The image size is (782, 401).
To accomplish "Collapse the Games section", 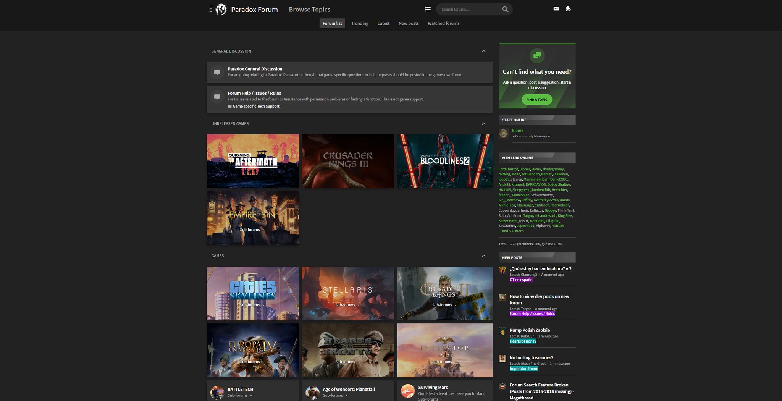I will tap(483, 256).
